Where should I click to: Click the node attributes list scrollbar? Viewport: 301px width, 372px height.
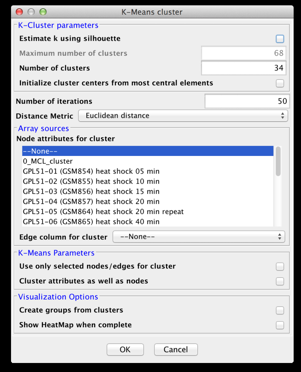278,162
